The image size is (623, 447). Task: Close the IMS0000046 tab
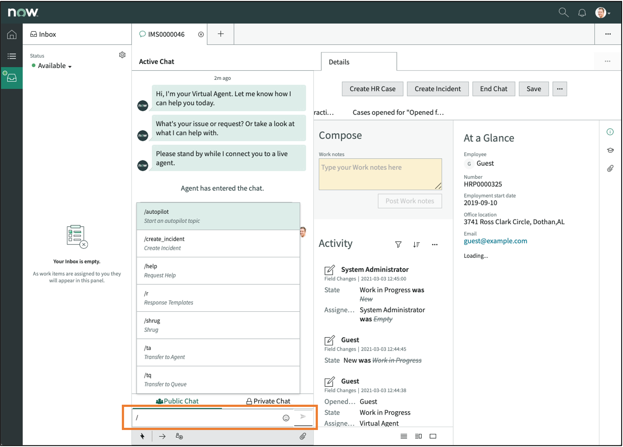coord(201,34)
